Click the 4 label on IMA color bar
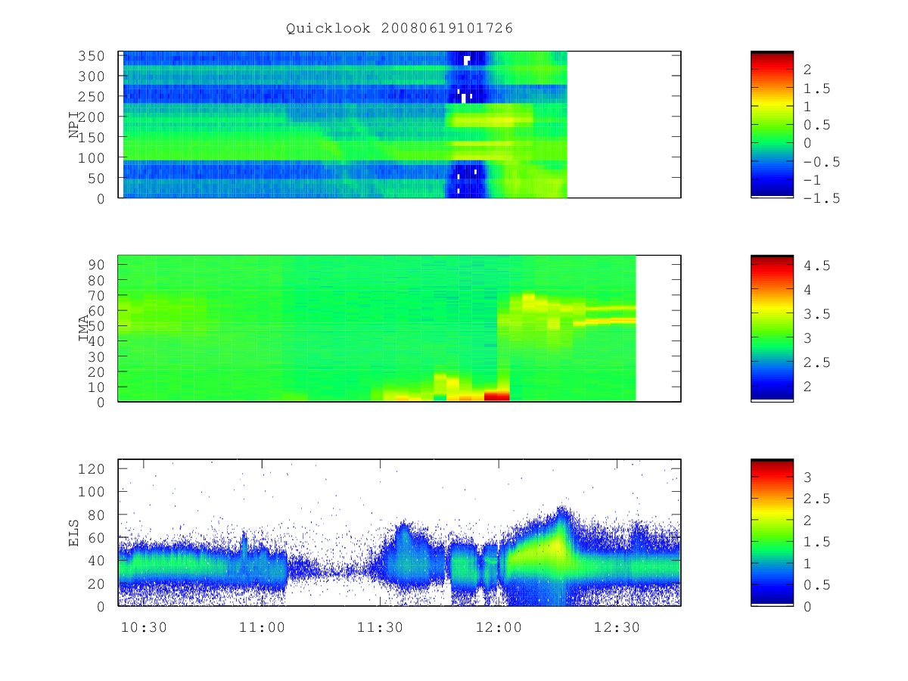 pyautogui.click(x=807, y=290)
